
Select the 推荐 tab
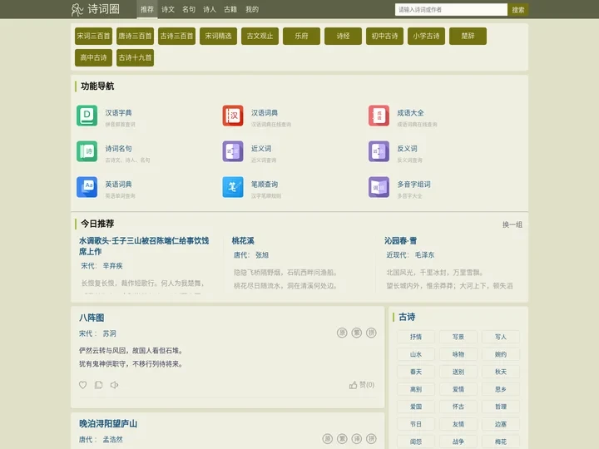click(147, 9)
